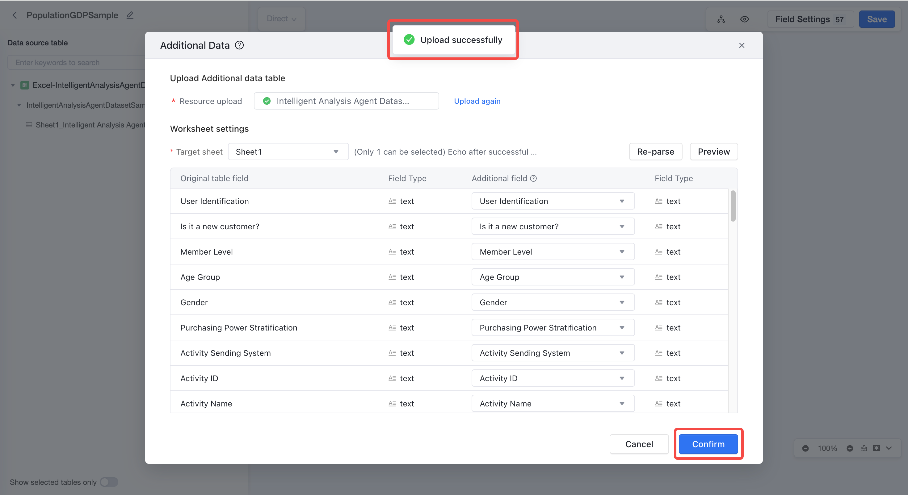The image size is (908, 495).
Task: Open the lineage hierarchy icon in top bar
Action: 721,19
